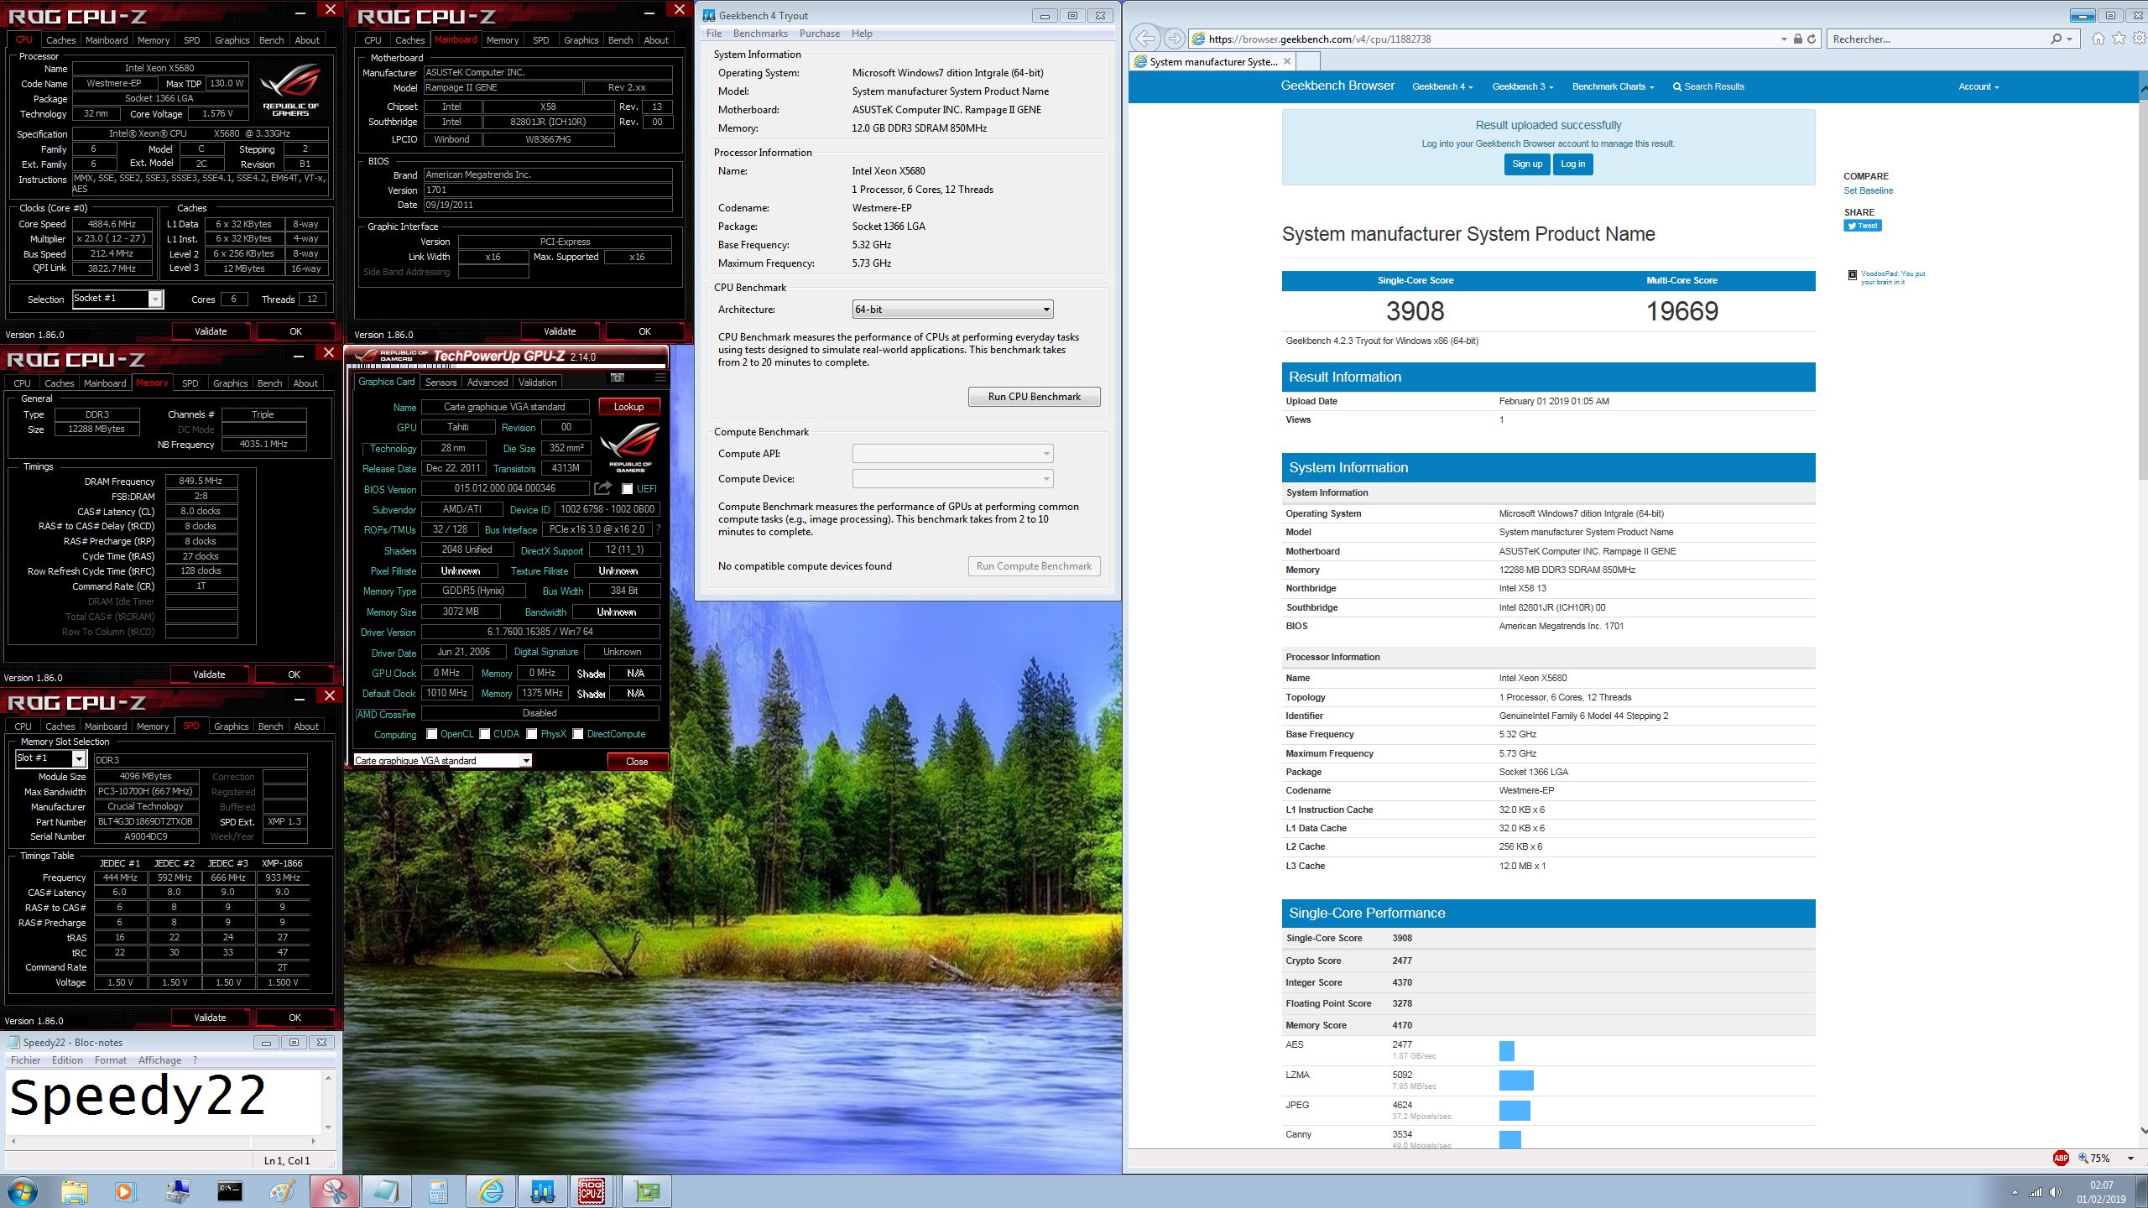The height and width of the screenshot is (1208, 2148).
Task: Open the Socket #1 selection dropdown in CPU-Z
Action: (155, 299)
